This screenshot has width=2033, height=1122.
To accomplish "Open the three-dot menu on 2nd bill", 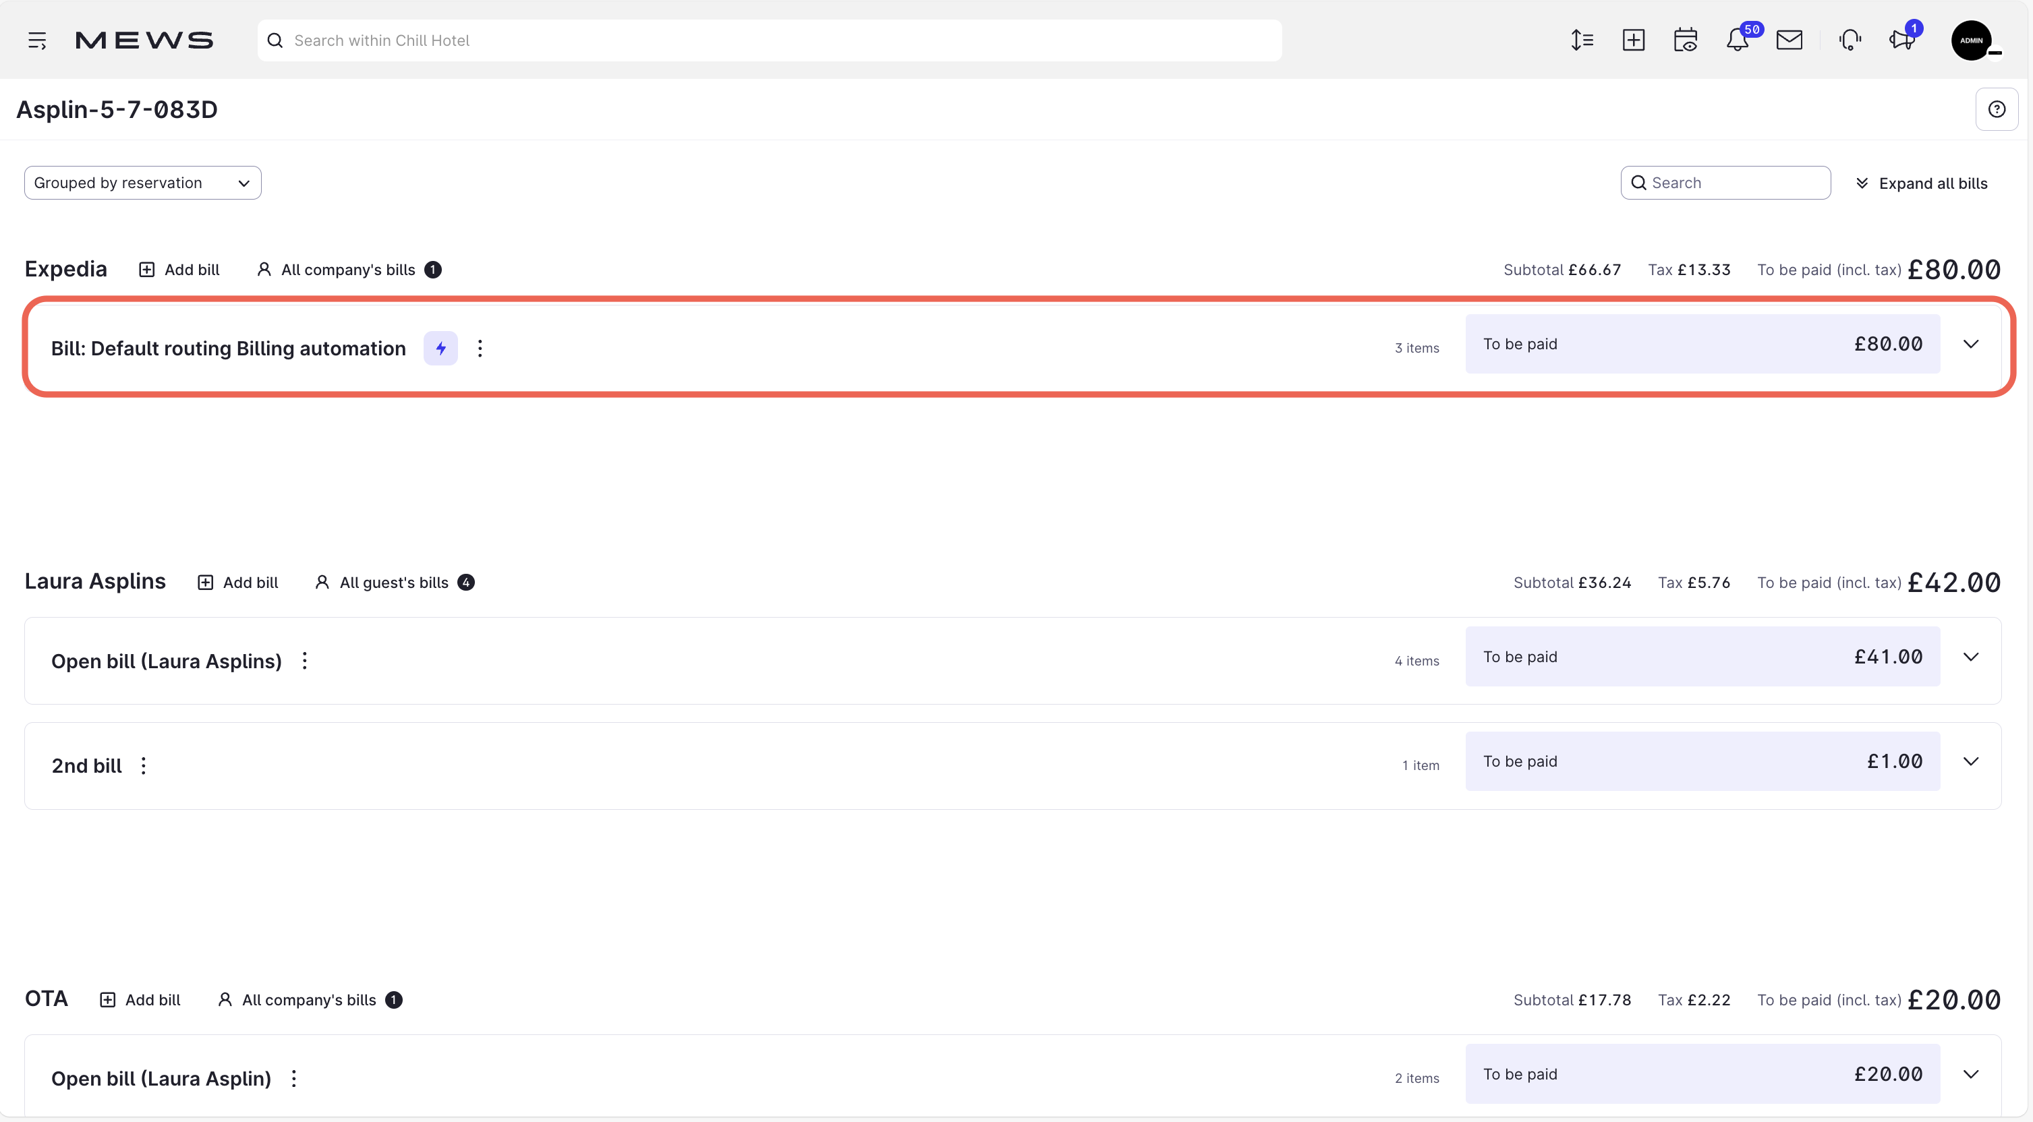I will point(143,765).
